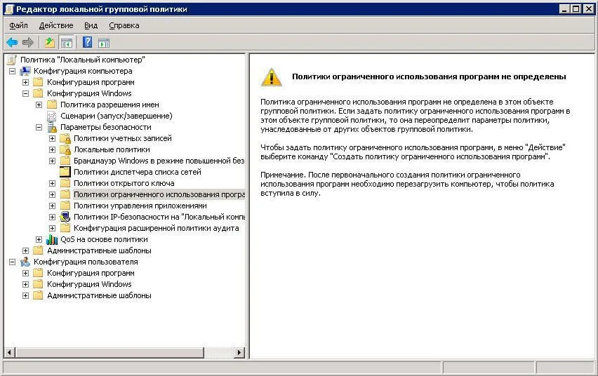Click the paragraph starting with Примечание
598x376 pixels.
click(407, 184)
